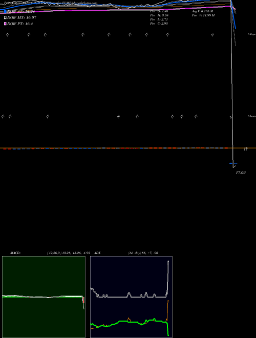Click the magenta DOW PT legend swatch
The image size is (256, 338).
click(6, 24)
